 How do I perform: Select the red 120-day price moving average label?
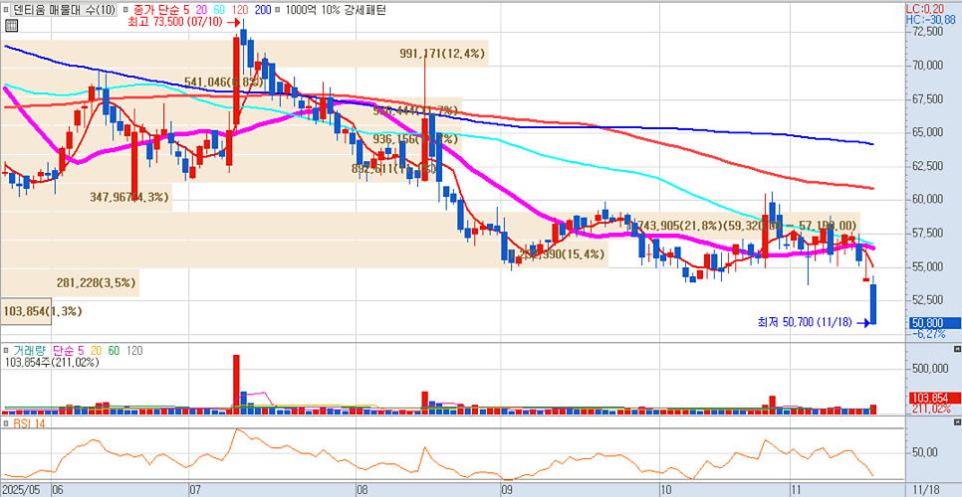coord(240,10)
